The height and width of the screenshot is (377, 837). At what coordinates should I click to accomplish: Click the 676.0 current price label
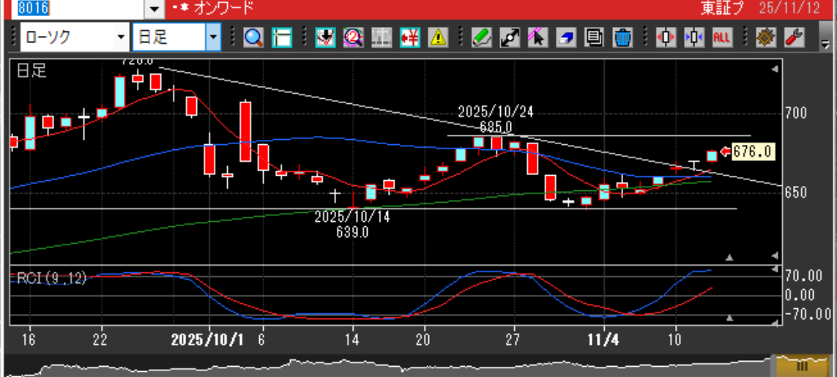coord(752,152)
